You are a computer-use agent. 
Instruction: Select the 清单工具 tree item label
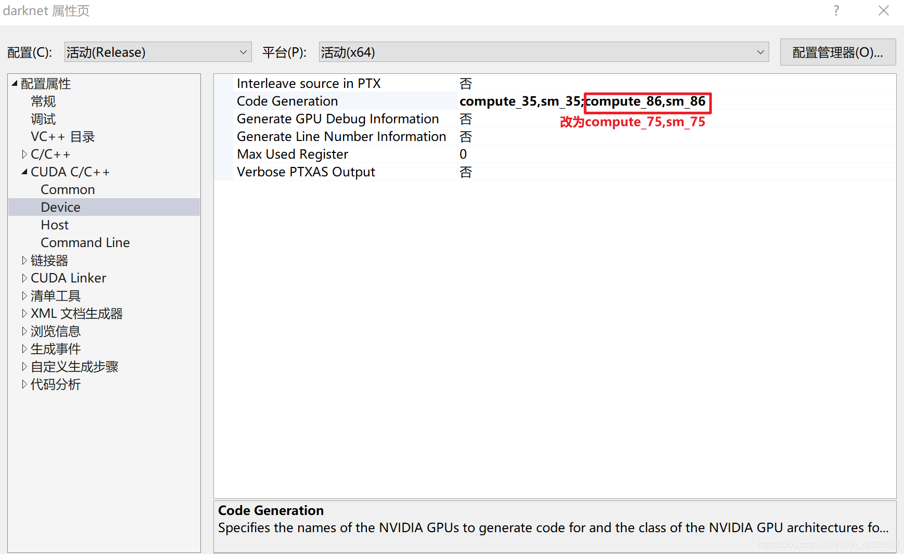pos(56,295)
